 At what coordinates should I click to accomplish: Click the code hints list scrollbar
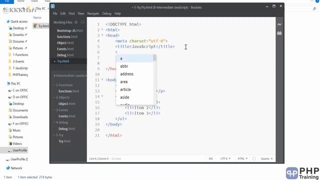154,58
